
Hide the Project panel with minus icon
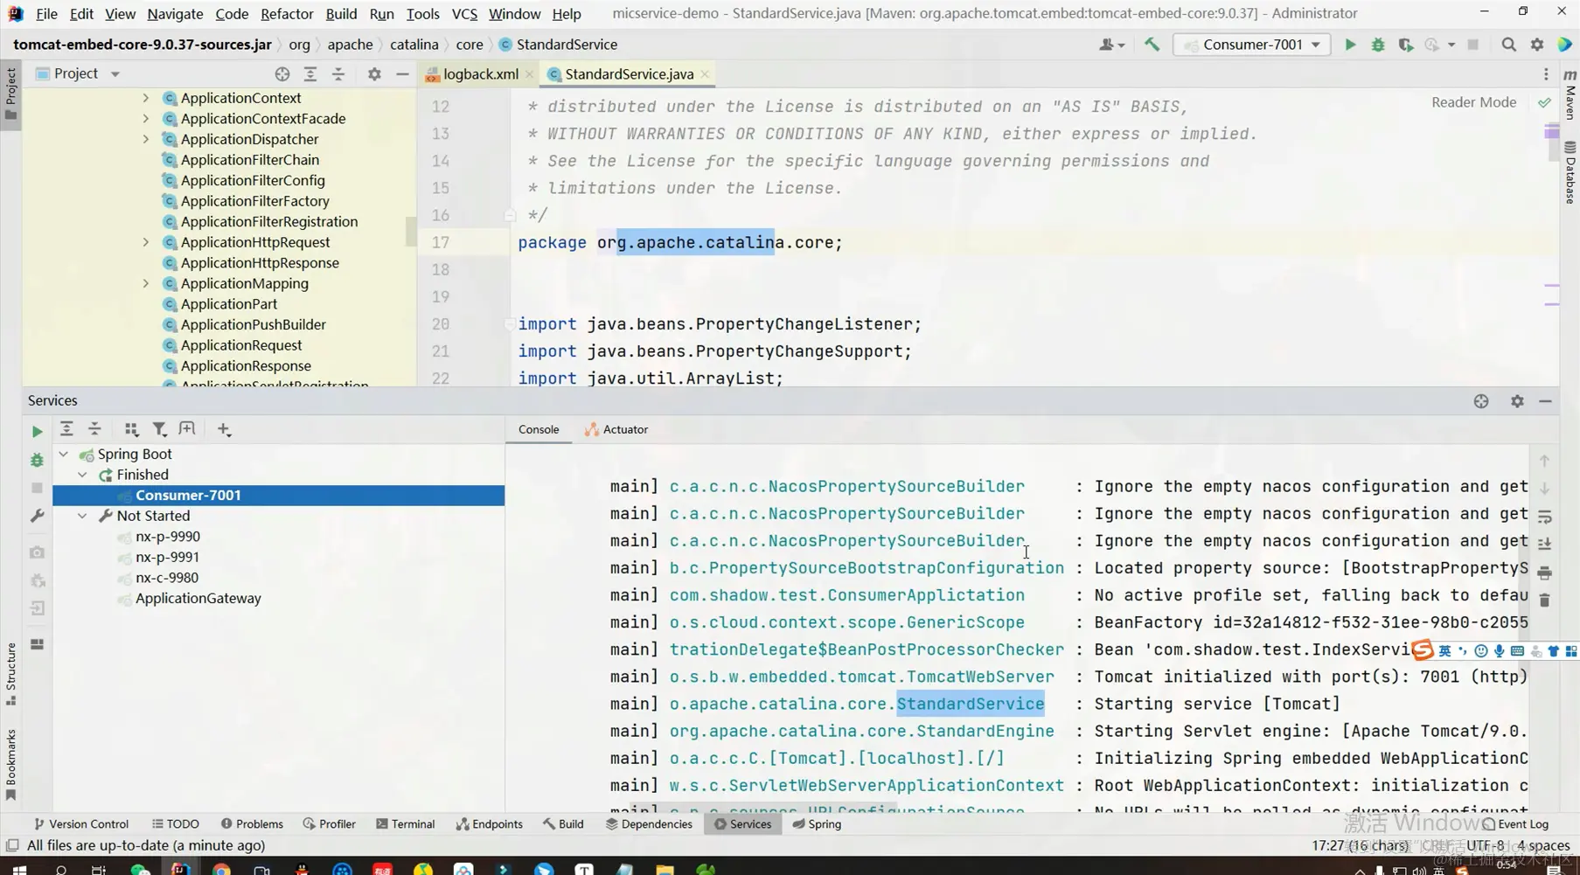click(402, 74)
